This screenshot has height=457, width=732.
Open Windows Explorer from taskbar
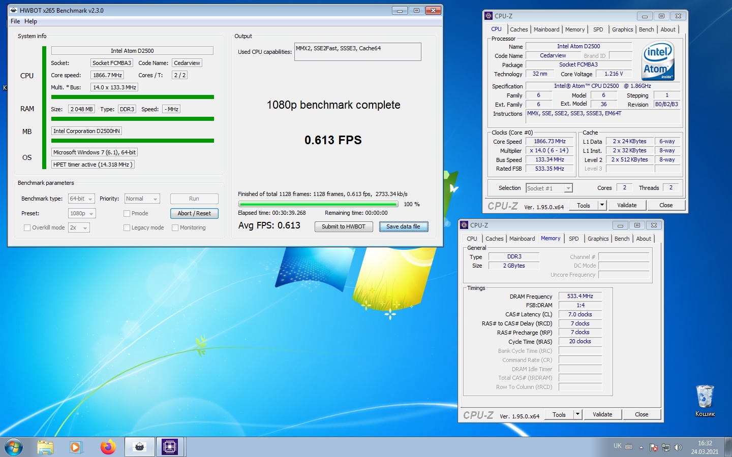[x=45, y=447]
